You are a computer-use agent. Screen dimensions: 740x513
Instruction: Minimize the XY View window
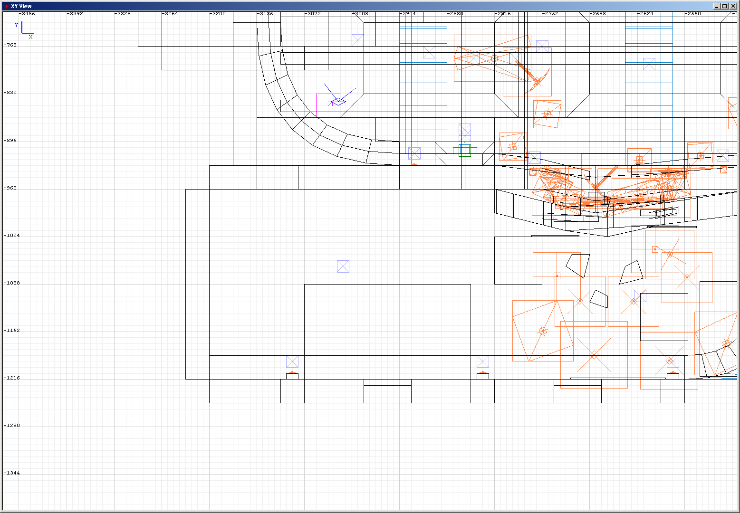(717, 6)
